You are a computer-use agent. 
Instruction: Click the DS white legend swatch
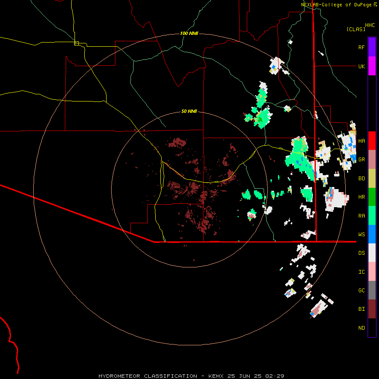(x=372, y=253)
